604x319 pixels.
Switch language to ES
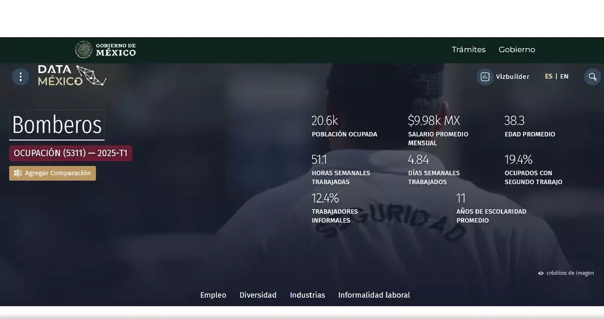tap(549, 76)
